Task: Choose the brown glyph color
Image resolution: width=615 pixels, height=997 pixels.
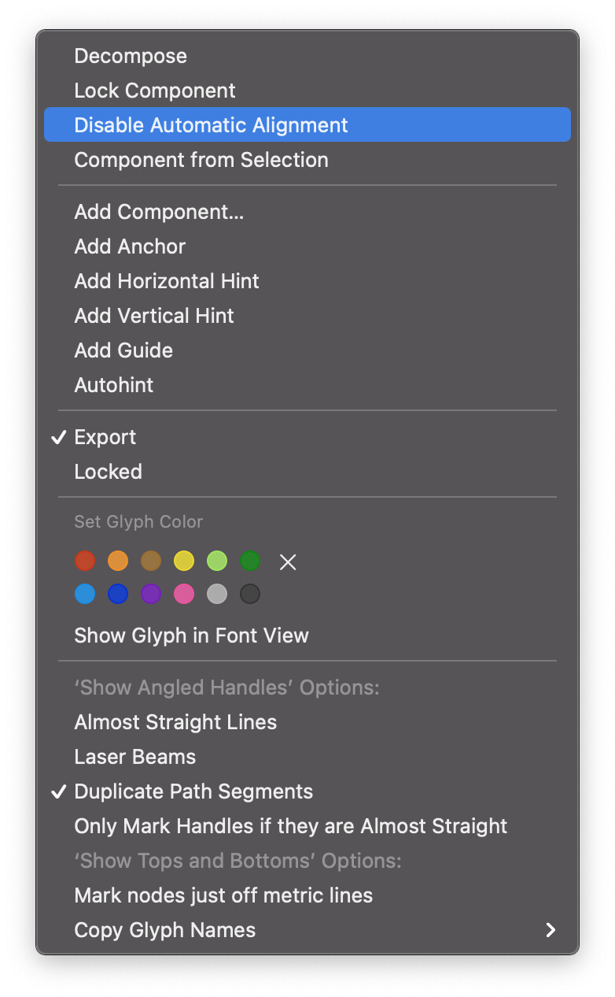Action: [x=151, y=562]
